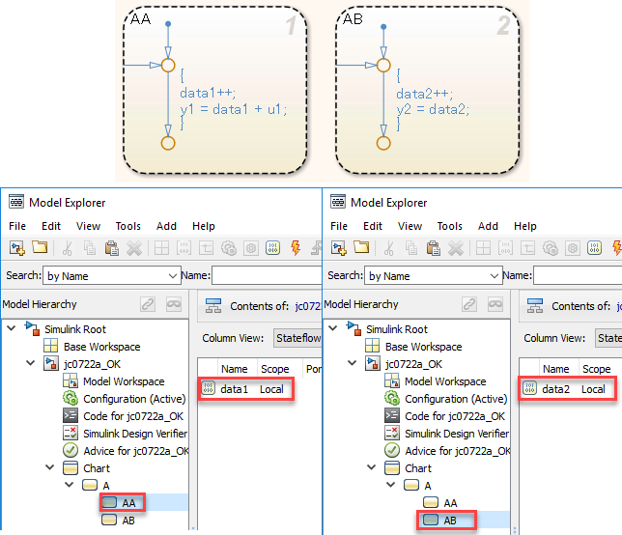Collapse the Chart node in left Model Hierarchy

(x=50, y=467)
